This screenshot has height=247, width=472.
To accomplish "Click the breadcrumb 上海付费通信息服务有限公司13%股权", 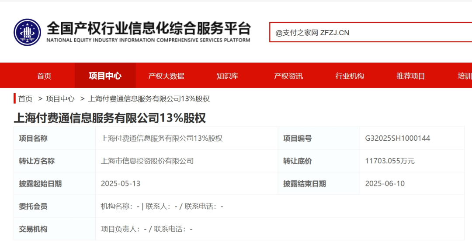I will point(149,99).
